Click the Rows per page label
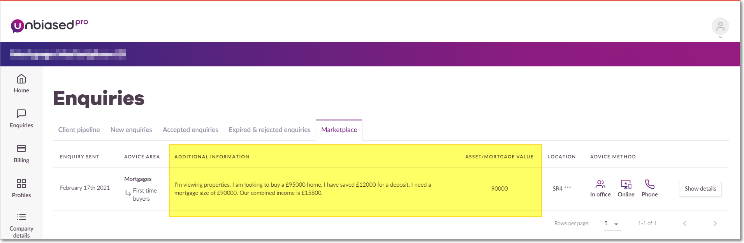 pos(572,223)
